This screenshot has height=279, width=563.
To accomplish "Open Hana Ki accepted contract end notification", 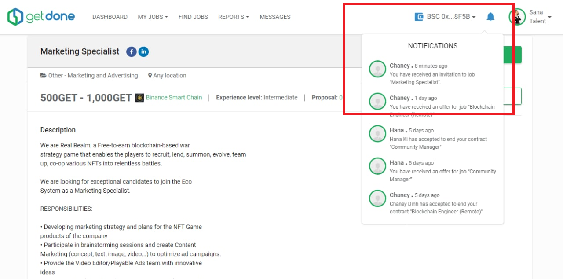I will click(433, 138).
